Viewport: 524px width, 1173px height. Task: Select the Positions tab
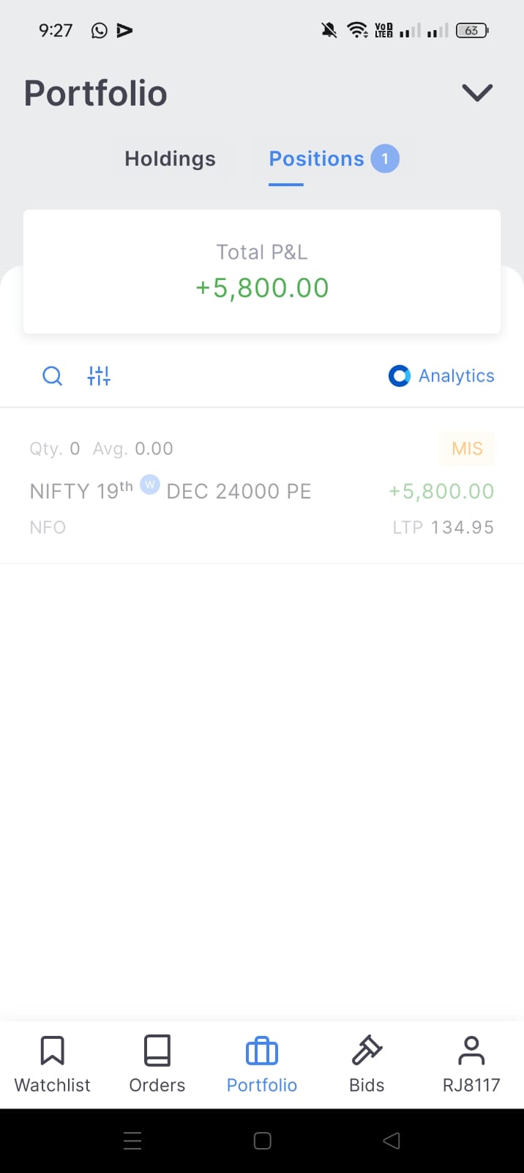tap(316, 159)
